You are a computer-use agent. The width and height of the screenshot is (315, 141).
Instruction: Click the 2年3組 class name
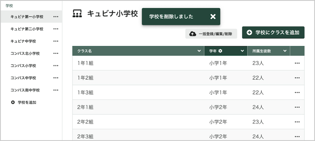(x=86, y=137)
